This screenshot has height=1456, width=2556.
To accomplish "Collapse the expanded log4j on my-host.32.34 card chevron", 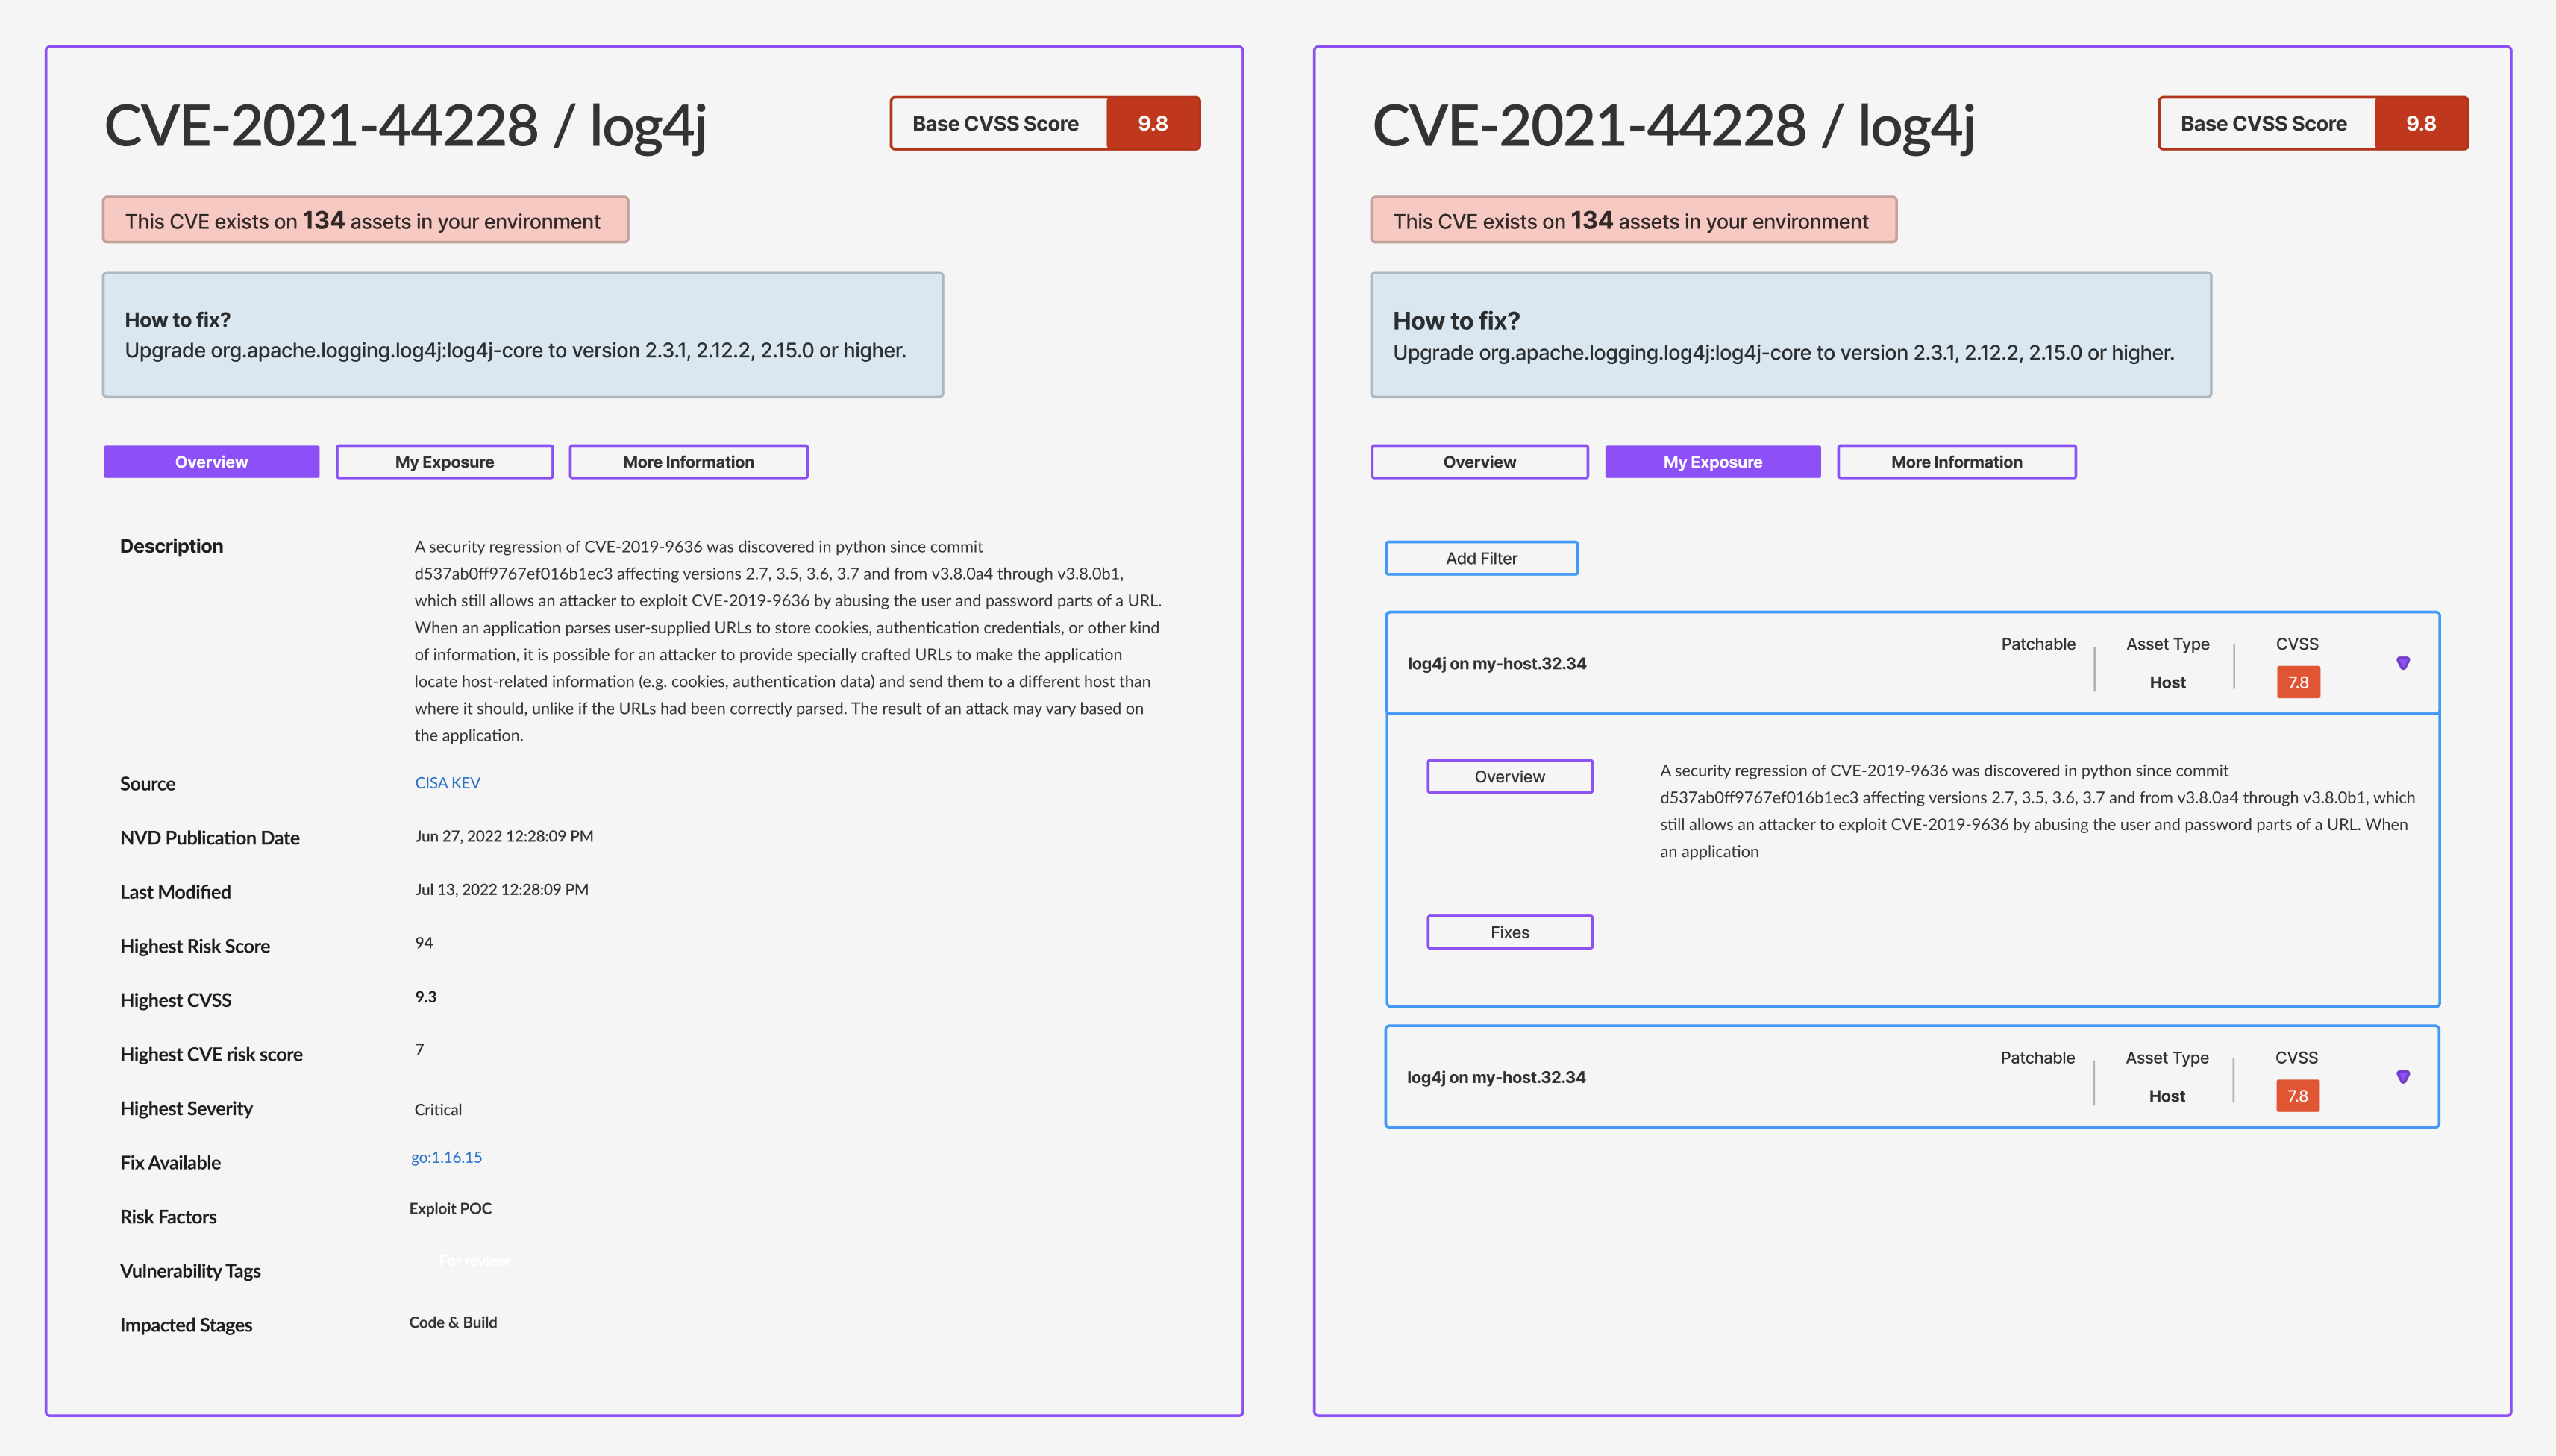I will click(2402, 663).
